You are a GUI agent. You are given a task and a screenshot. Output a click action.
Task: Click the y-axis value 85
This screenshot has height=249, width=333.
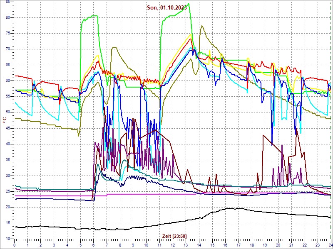click(8, 2)
